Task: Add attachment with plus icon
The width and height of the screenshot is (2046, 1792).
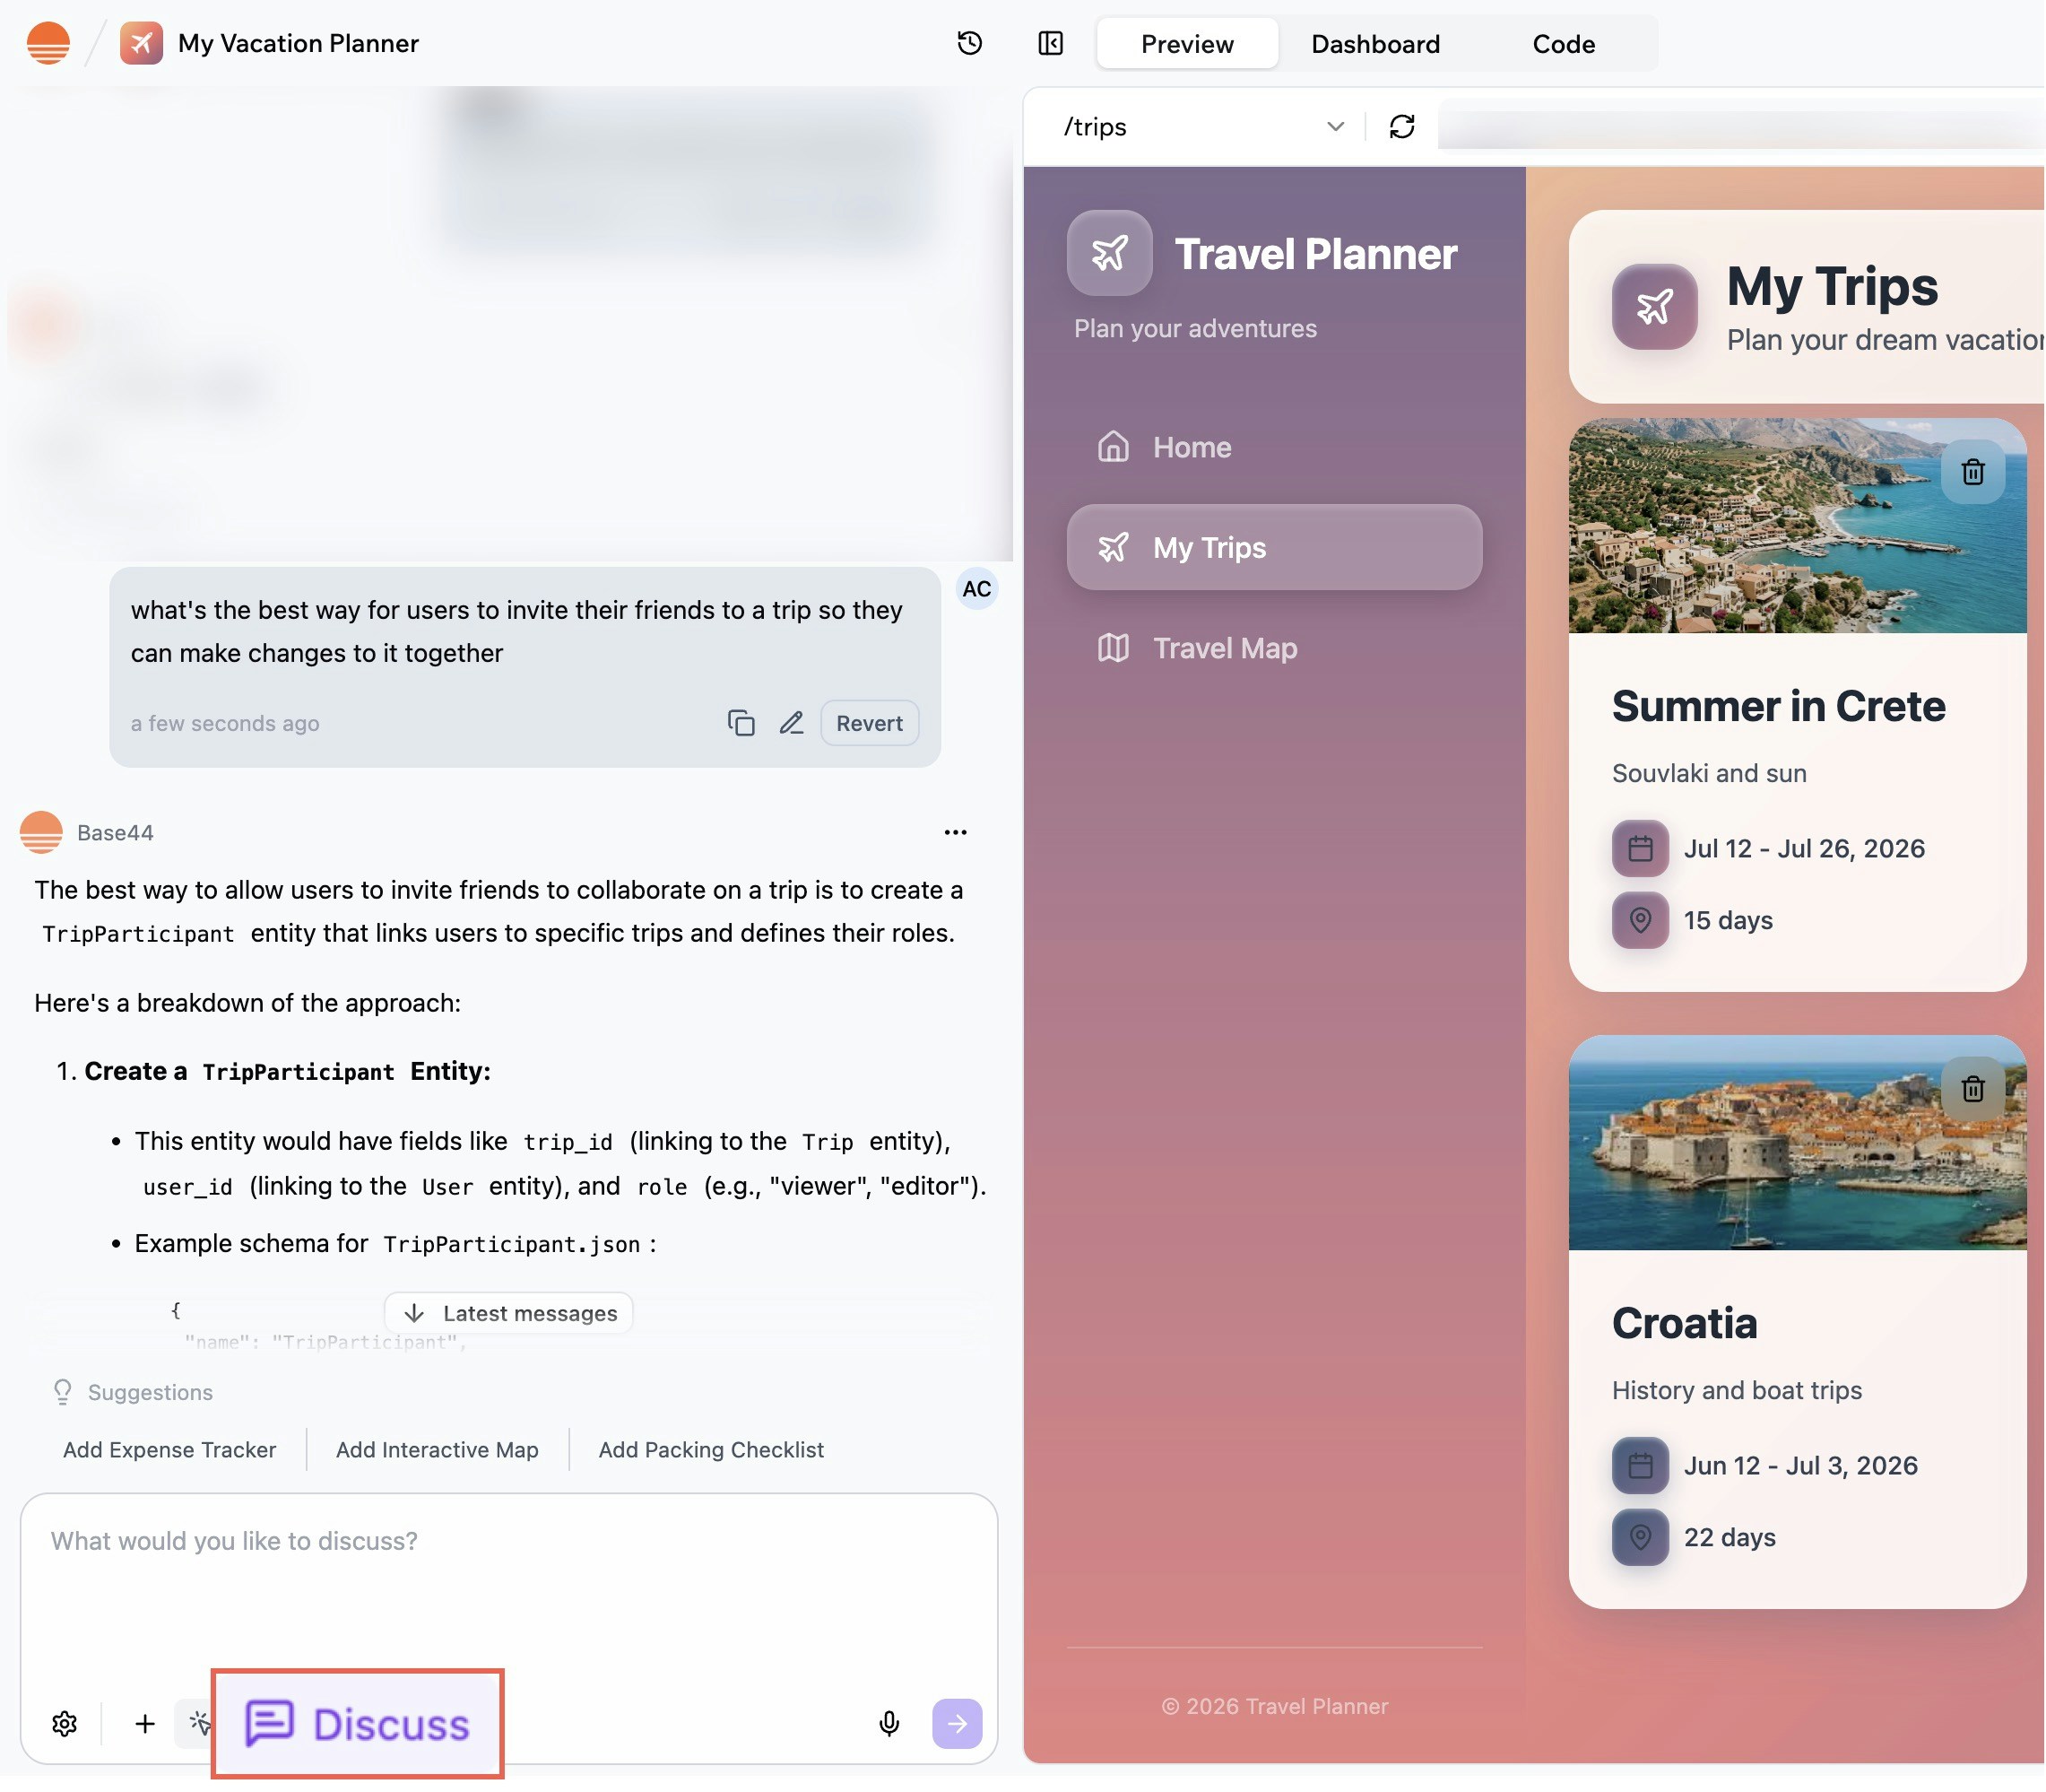Action: click(145, 1722)
